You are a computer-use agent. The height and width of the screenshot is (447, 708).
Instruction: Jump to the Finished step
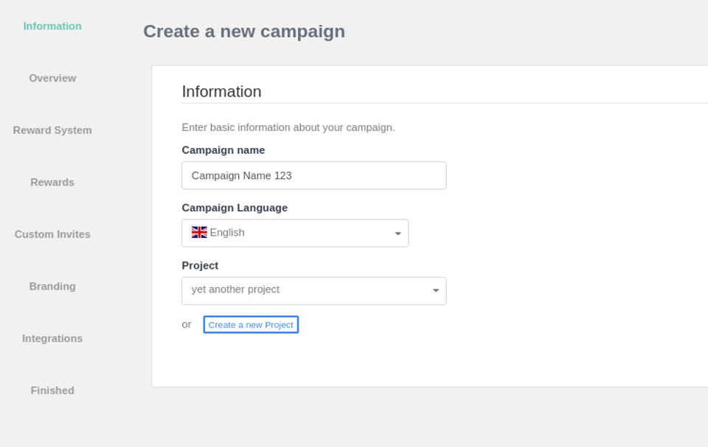pos(52,390)
